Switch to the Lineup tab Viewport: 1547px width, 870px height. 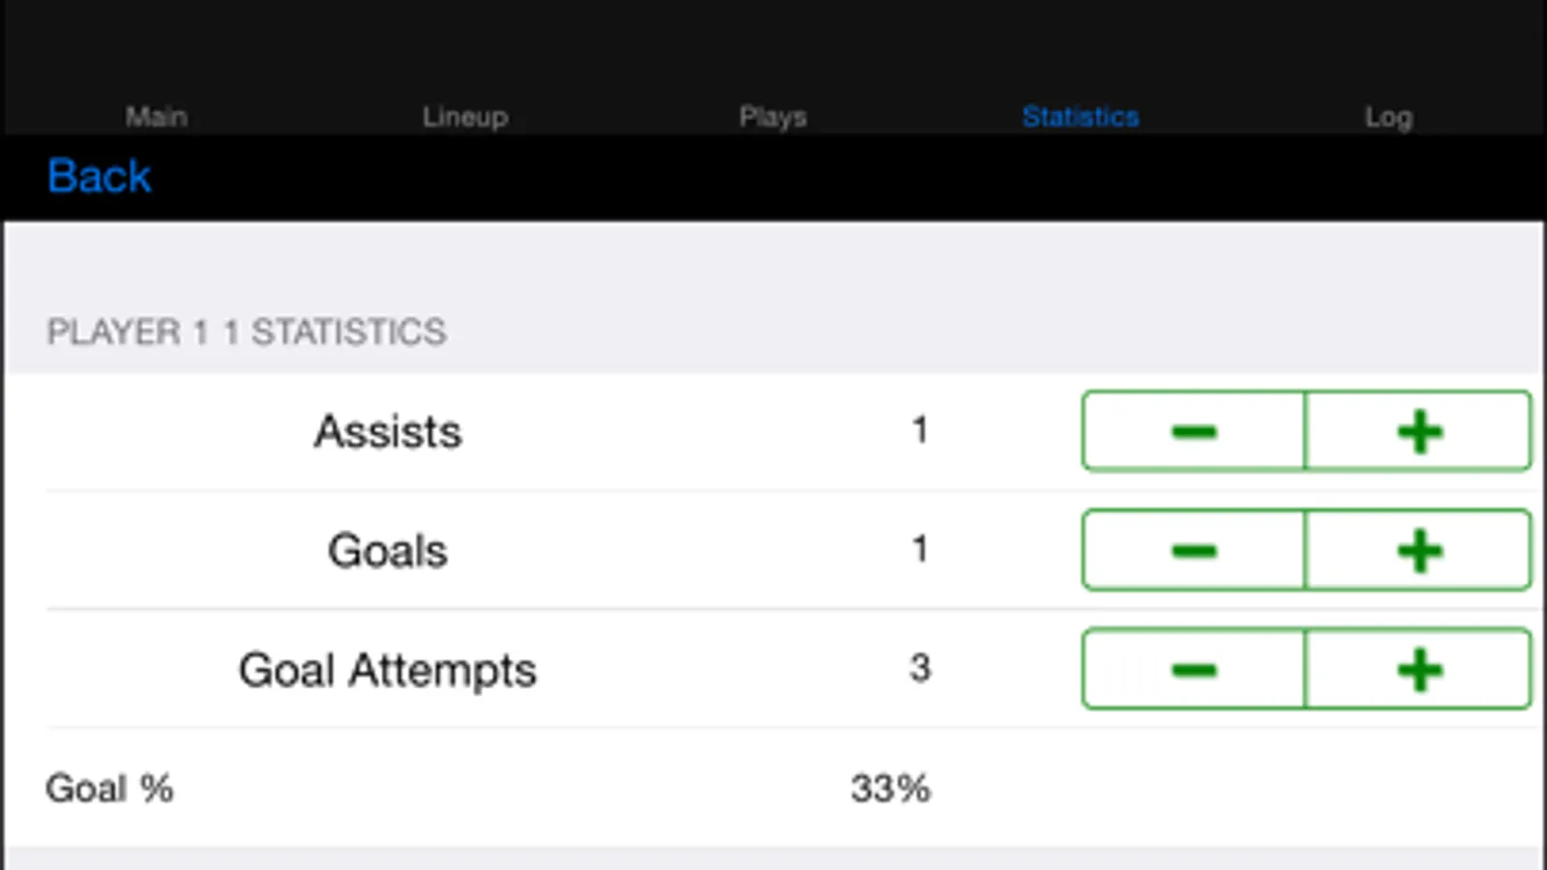(x=464, y=116)
